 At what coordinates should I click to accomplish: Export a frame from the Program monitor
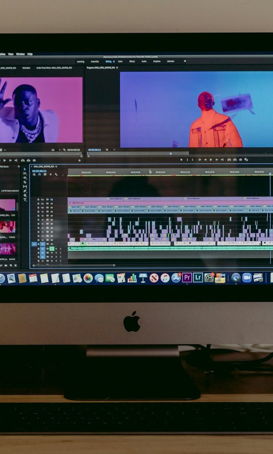click(x=240, y=160)
